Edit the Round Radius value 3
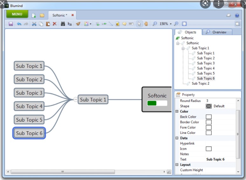This screenshot has width=246, height=180. 221,101
